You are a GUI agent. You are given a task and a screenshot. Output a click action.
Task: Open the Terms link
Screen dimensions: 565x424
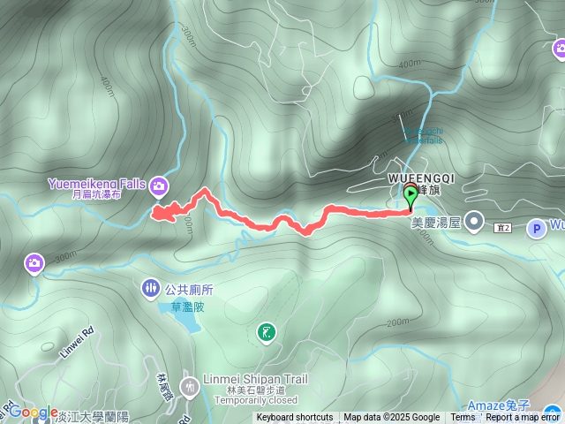[x=463, y=418]
